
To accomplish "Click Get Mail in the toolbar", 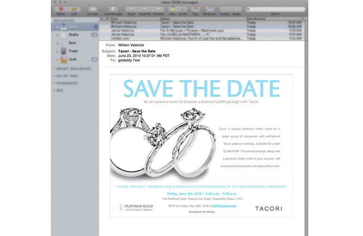I will [93, 9].
